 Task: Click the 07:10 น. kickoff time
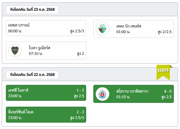[x=36, y=54]
